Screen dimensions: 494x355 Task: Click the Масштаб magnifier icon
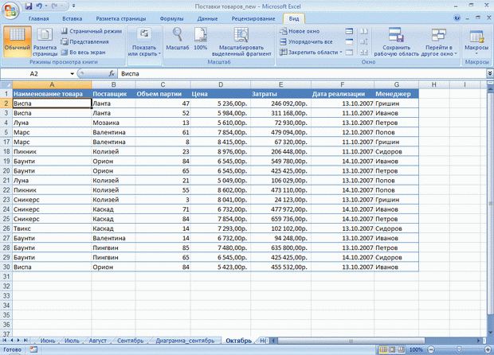178,39
